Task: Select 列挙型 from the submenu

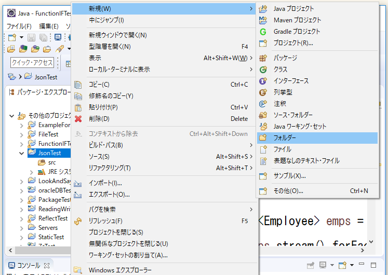Action: click(x=317, y=92)
